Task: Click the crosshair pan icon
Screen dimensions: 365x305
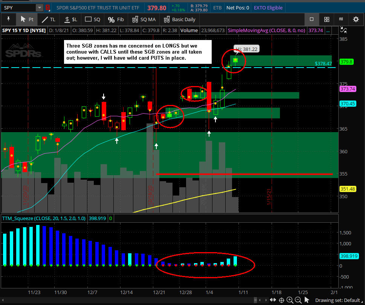Action: (281, 300)
